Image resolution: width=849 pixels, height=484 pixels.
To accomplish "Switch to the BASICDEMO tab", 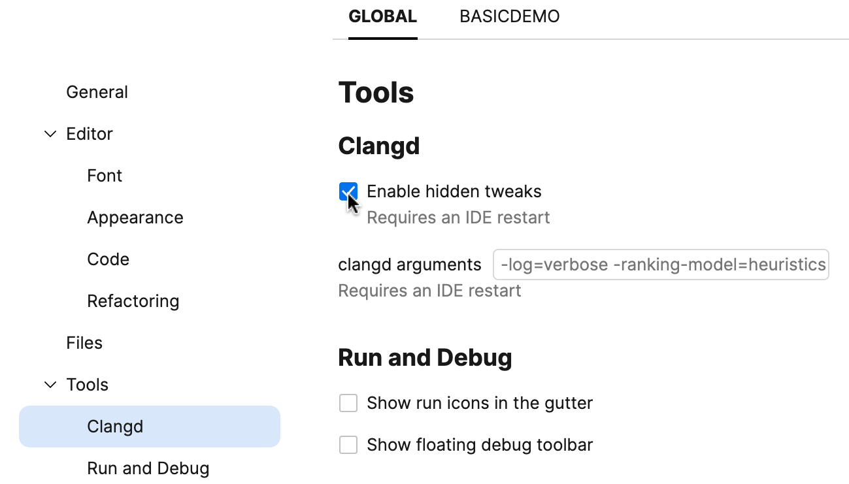I will tap(509, 16).
